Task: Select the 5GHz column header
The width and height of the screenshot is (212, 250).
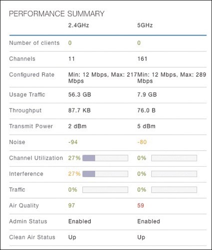Action: tap(145, 25)
